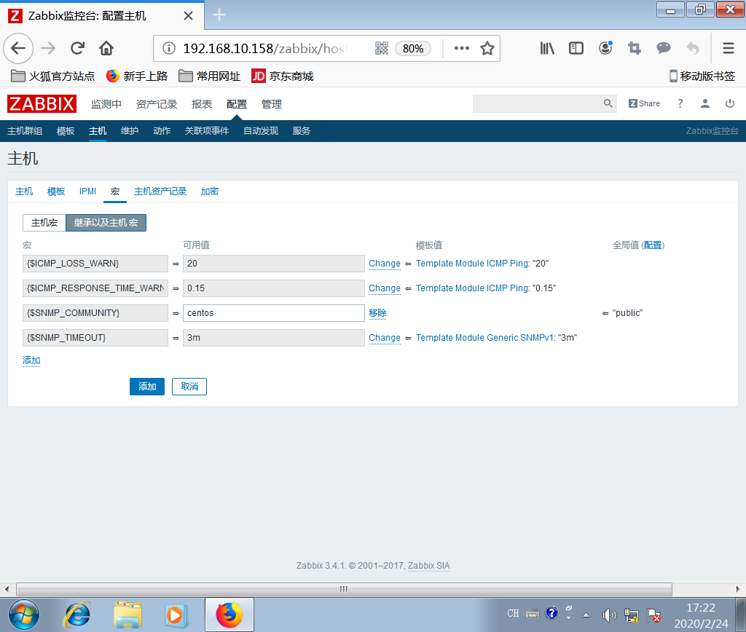Click blue 添加 submit button
This screenshot has width=746, height=632.
click(x=147, y=387)
